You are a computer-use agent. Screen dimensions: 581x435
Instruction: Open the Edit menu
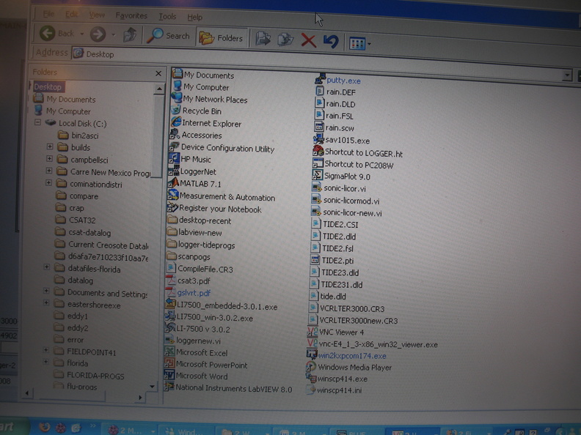[x=71, y=15]
